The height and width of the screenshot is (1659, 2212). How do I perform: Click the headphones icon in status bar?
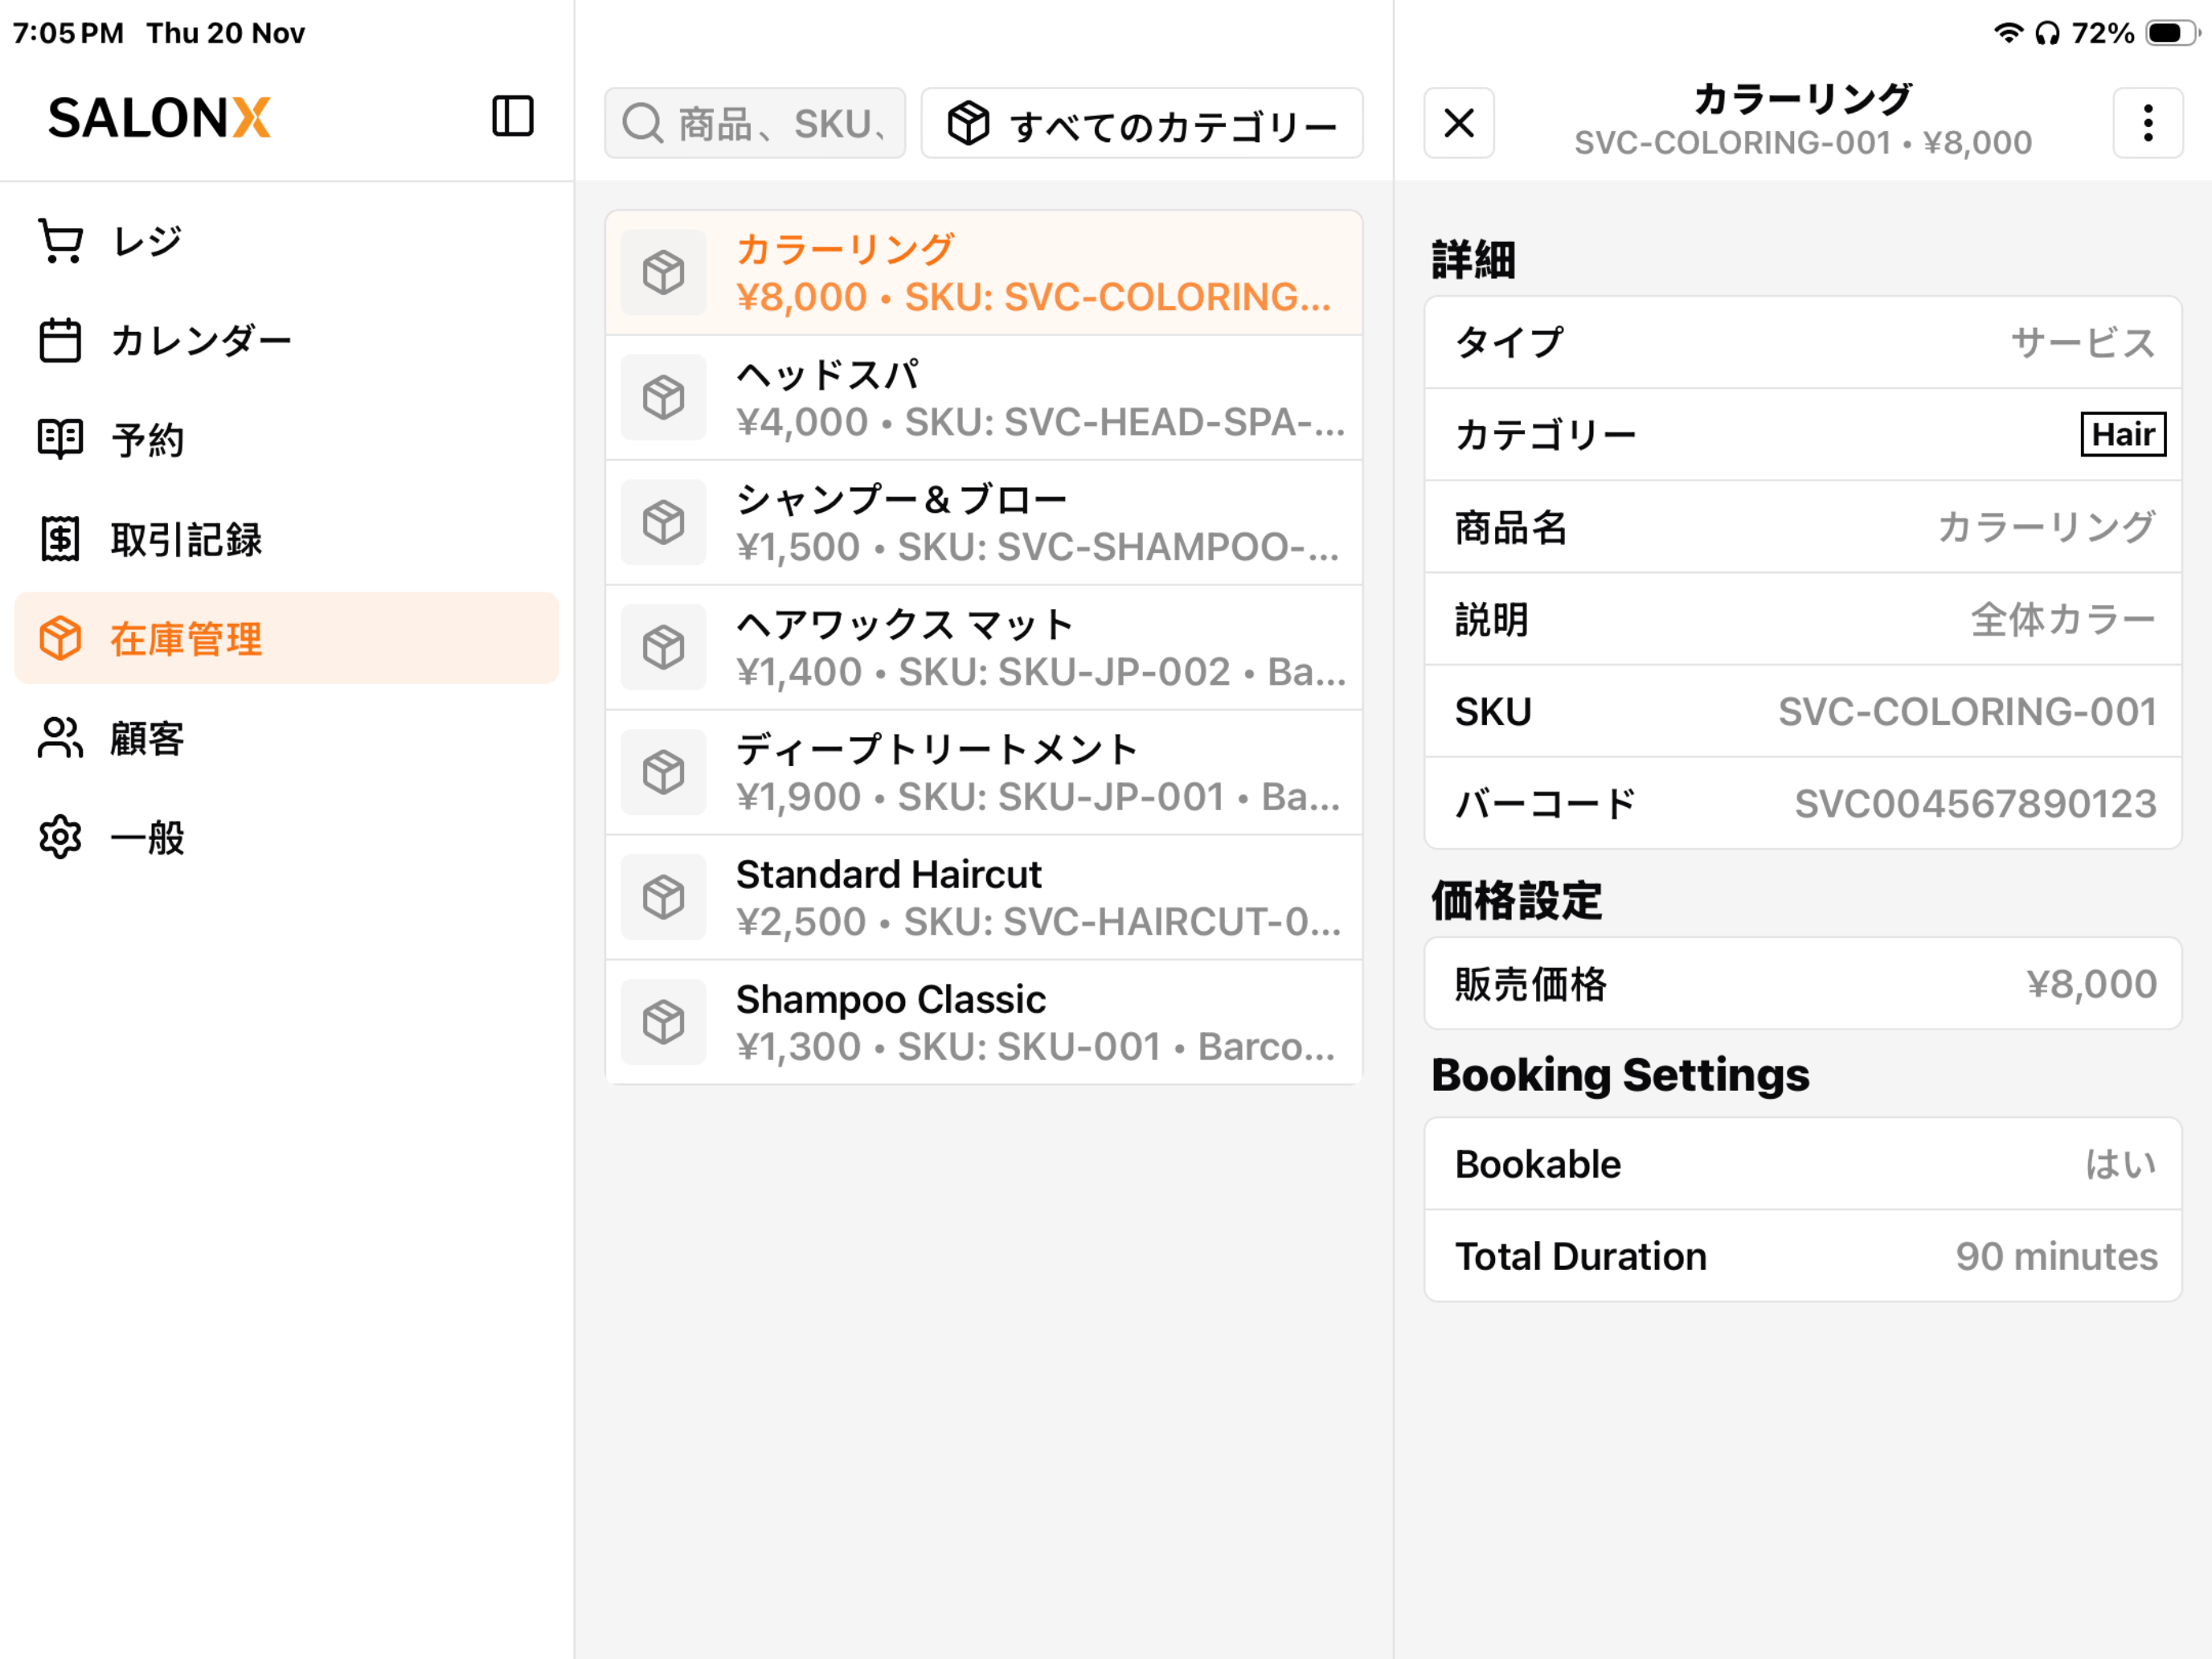pos(2047,33)
